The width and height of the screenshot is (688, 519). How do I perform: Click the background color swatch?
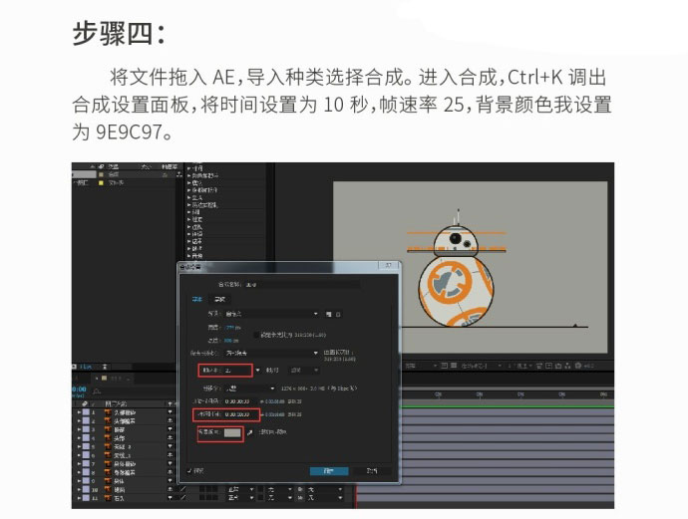[232, 432]
